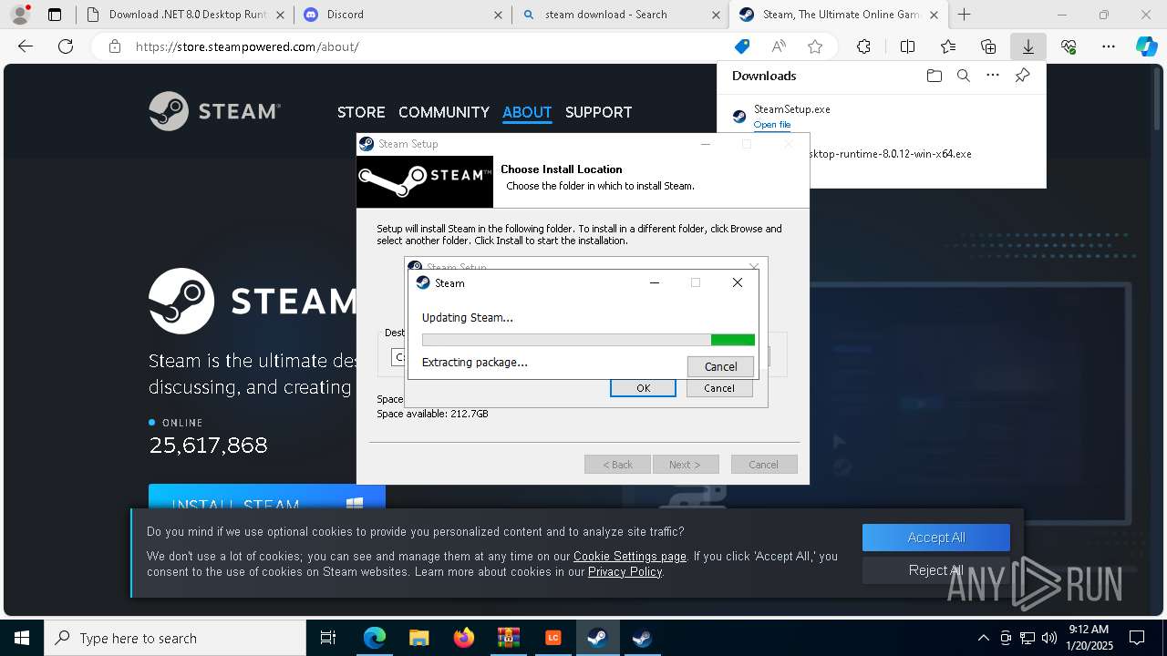Toggle the downloads toolbar icon

(1028, 46)
